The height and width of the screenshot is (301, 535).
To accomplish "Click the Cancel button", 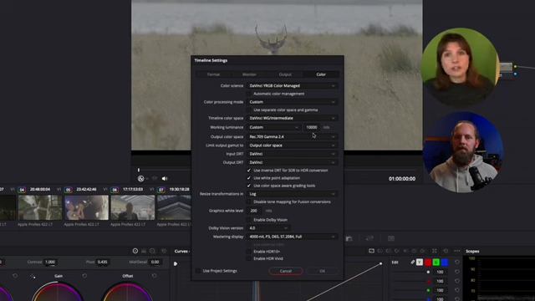I will 286,271.
